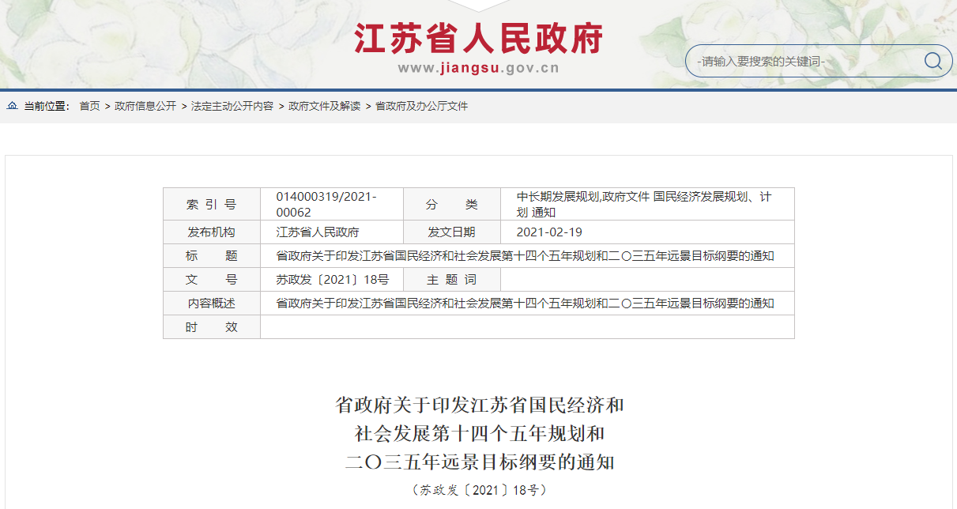Viewport: 957px width, 509px height.
Task: Click the 中长期发展规划 category text
Action: pos(558,197)
